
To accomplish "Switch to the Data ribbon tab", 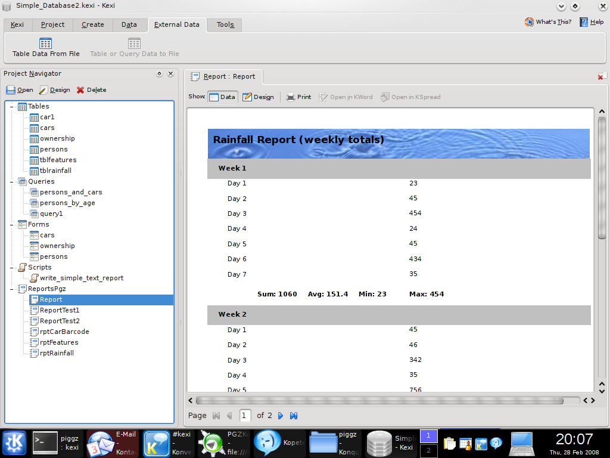I will [x=129, y=25].
